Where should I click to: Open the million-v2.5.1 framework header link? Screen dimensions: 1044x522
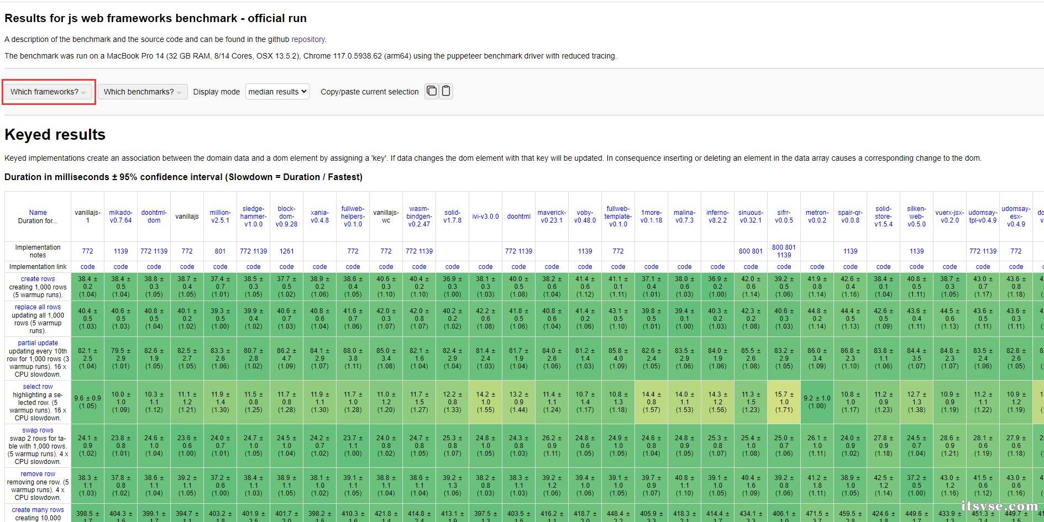(x=220, y=217)
